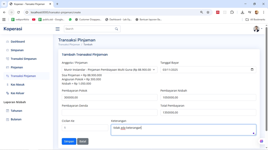Open the Pinjaman sidebar menu
Screen dimensions: 268x150
tap(27, 67)
